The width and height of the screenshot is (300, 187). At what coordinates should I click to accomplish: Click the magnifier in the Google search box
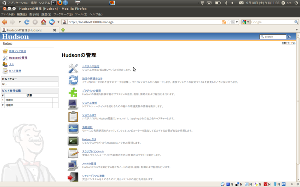click(296, 22)
